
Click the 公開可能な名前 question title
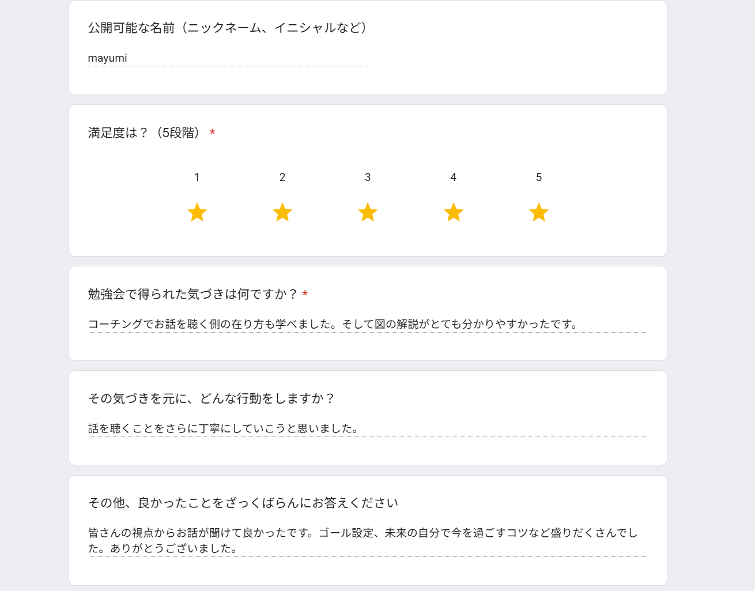(x=229, y=28)
